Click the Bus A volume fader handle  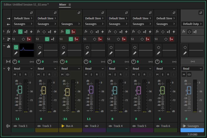(x=67, y=92)
